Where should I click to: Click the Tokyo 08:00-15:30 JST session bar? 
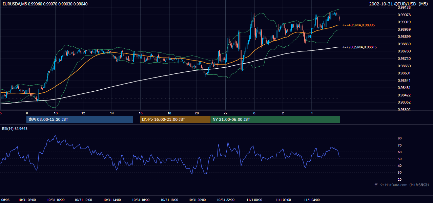(x=80, y=119)
